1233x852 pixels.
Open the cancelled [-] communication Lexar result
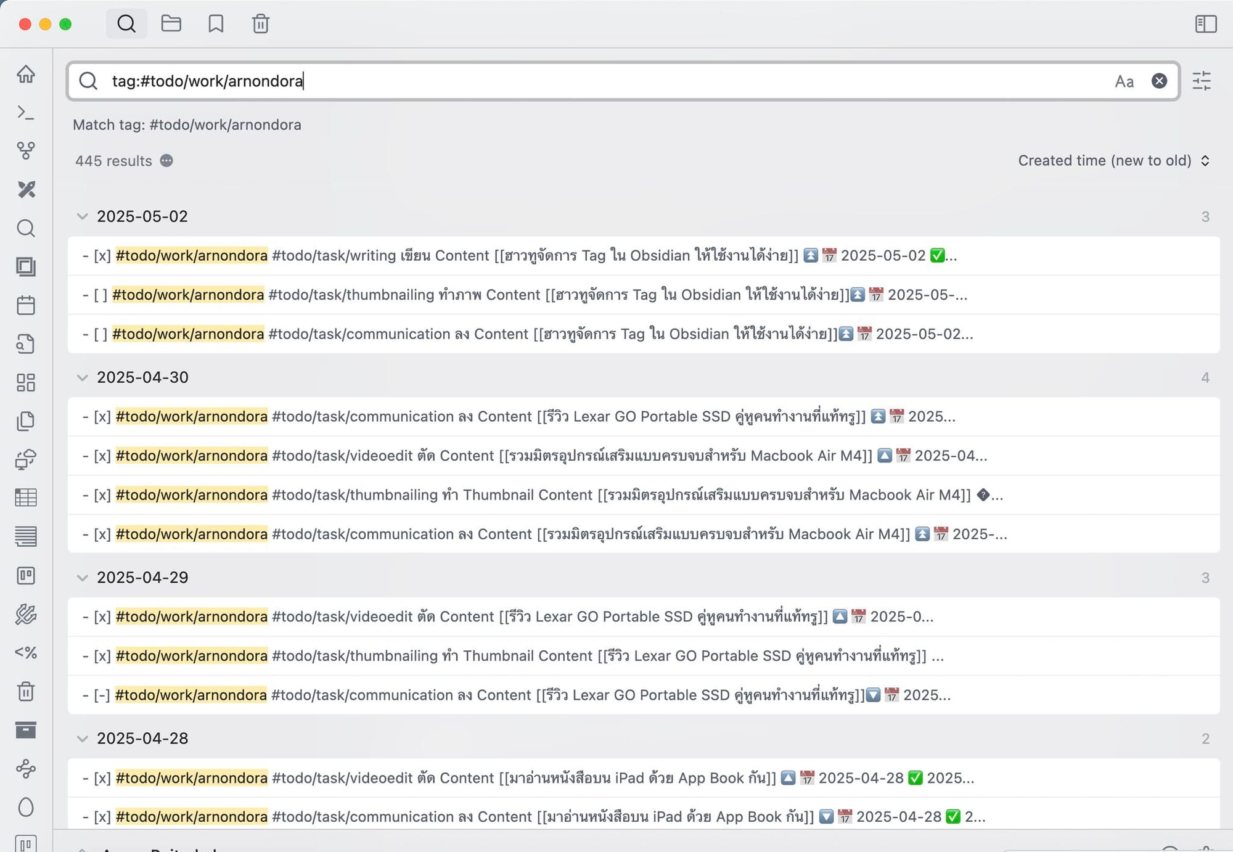pyautogui.click(x=644, y=695)
